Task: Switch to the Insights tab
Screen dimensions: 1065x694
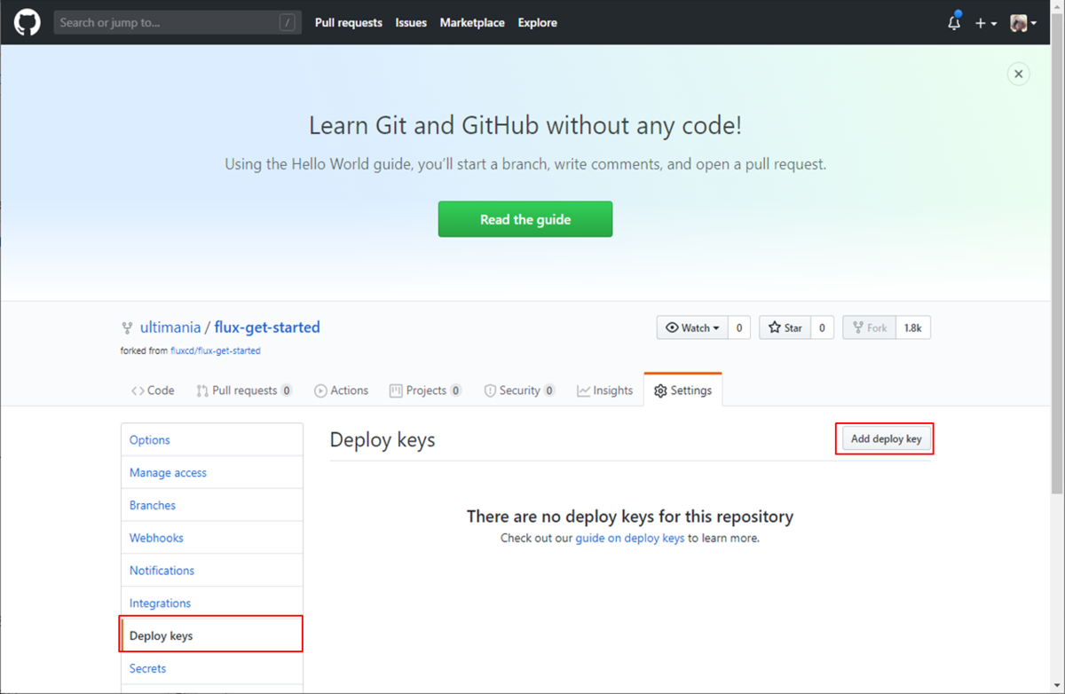Action: click(604, 390)
